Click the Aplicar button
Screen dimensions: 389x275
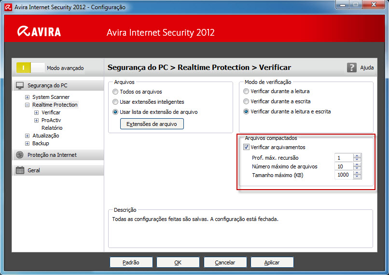pos(272,262)
